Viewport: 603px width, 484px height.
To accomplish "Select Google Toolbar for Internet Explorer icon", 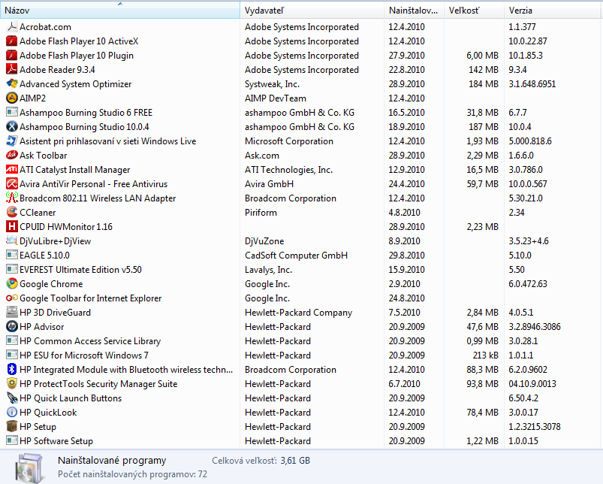I will (x=12, y=298).
